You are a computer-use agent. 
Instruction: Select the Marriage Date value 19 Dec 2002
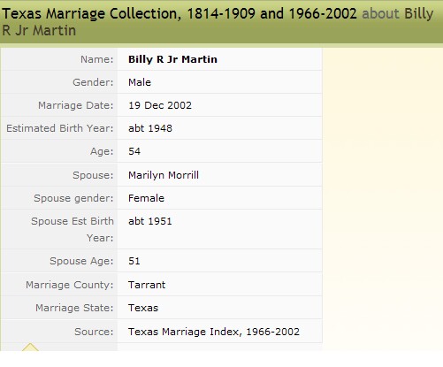click(x=160, y=105)
